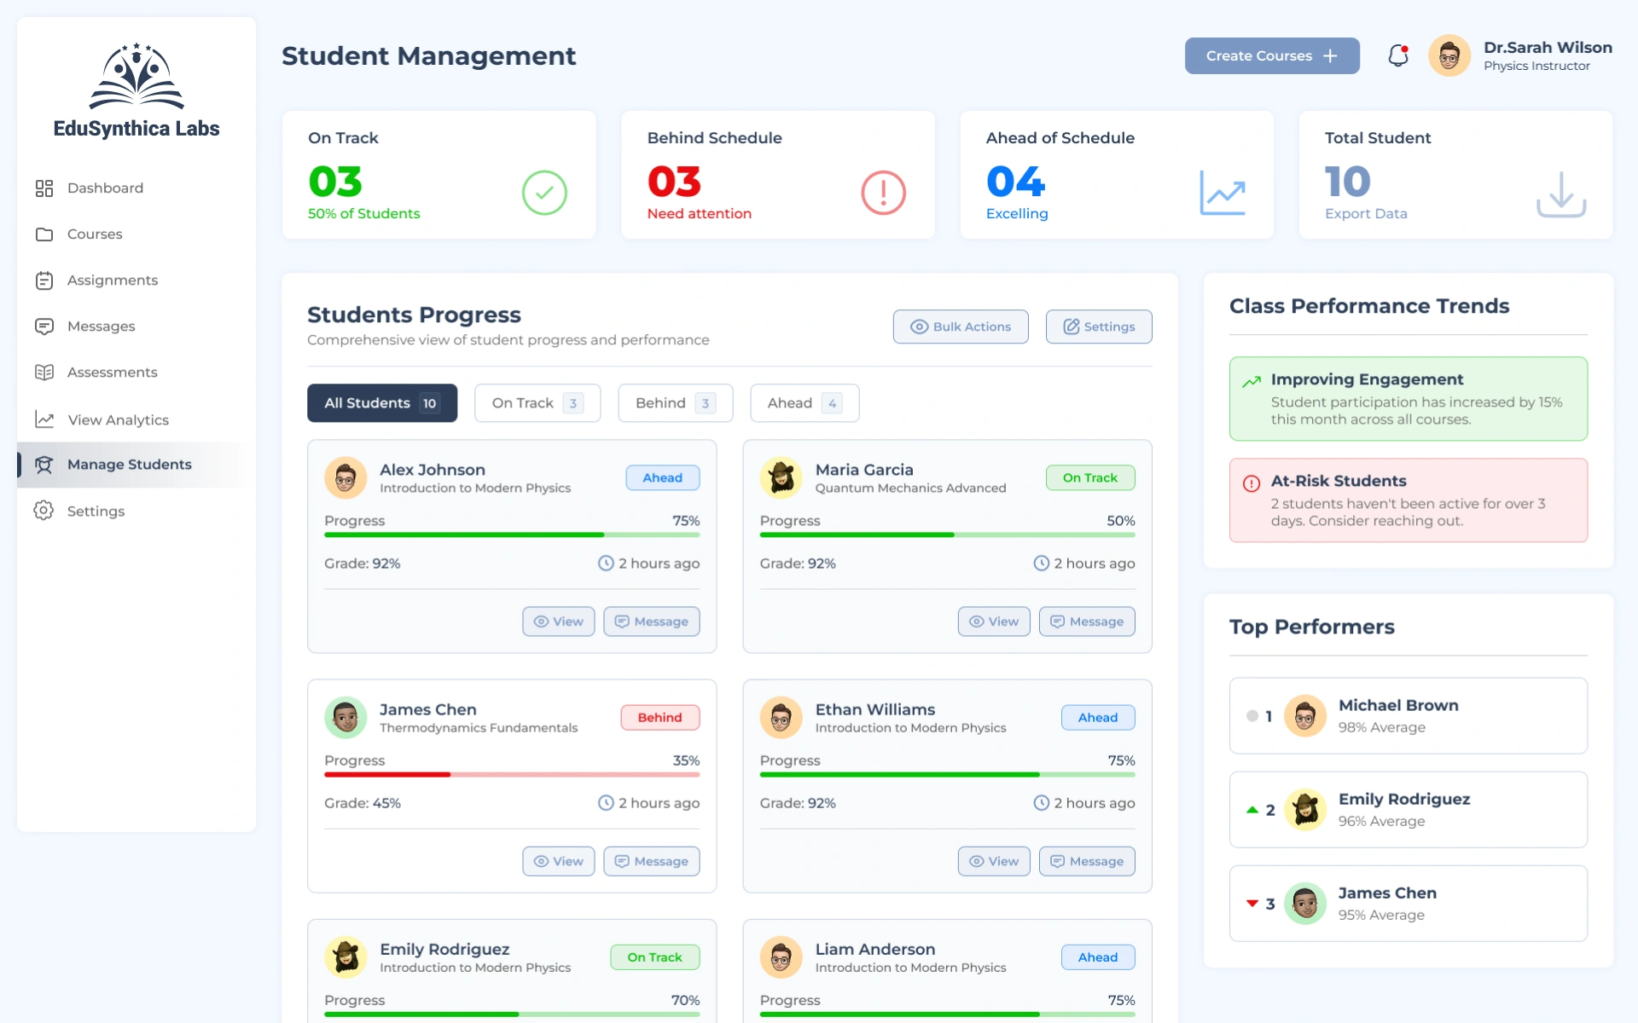The image size is (1638, 1023).
Task: Click the Messages sidebar icon
Action: 44,327
